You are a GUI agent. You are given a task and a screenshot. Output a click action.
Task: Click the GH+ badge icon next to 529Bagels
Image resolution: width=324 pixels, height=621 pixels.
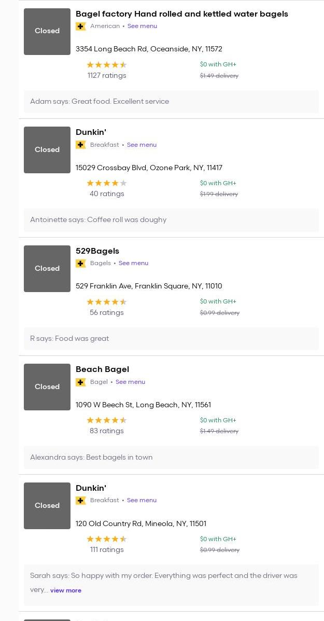click(x=81, y=264)
